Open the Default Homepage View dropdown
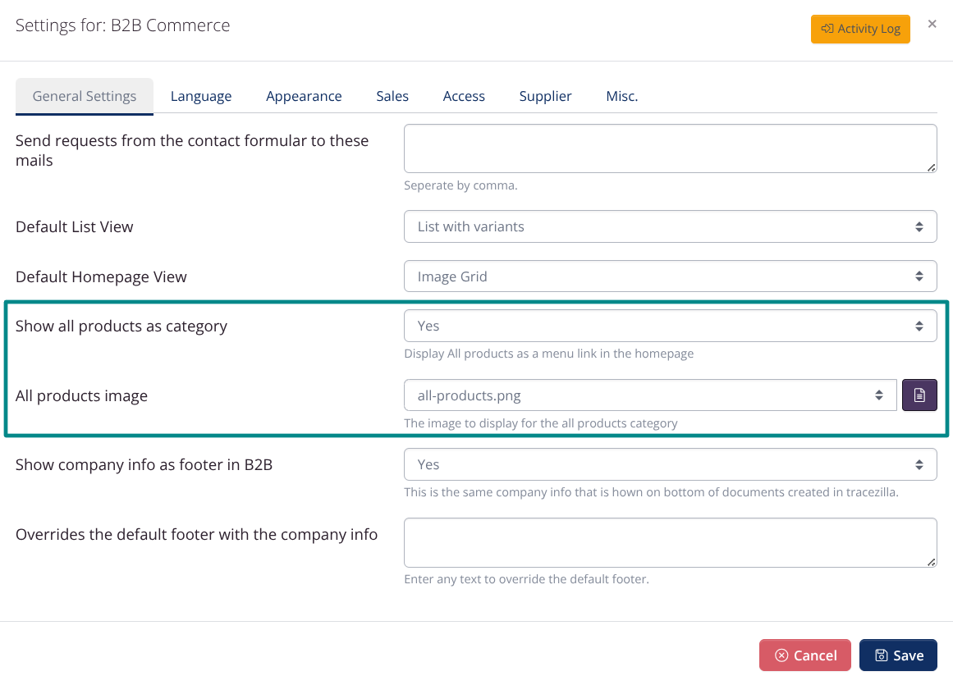 [670, 276]
